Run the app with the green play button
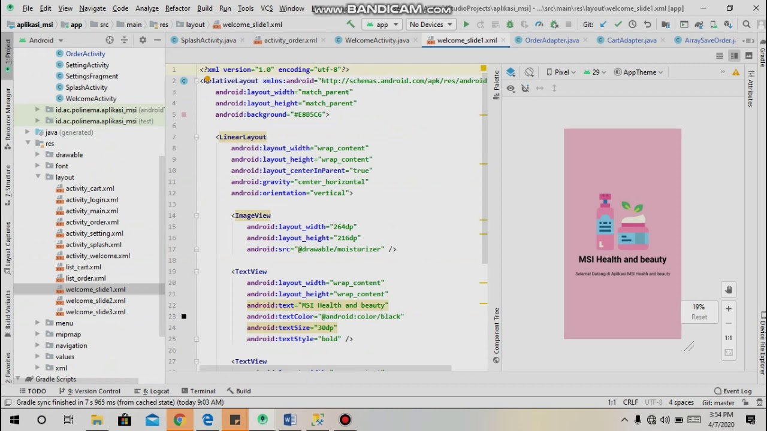The image size is (767, 431). [x=466, y=25]
